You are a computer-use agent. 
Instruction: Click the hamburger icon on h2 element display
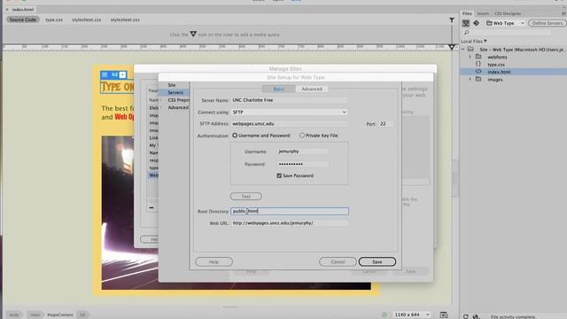[105, 74]
